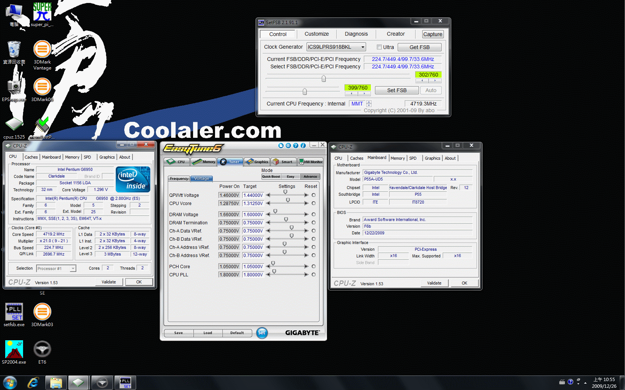Reset CPU Vcore with its radio button

[314, 203]
